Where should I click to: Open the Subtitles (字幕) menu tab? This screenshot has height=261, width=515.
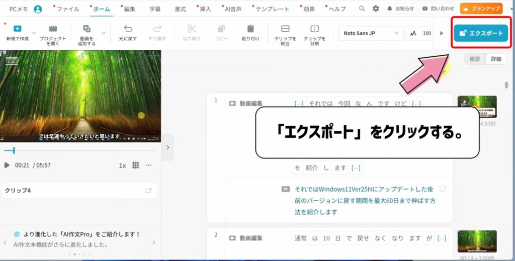tap(155, 9)
